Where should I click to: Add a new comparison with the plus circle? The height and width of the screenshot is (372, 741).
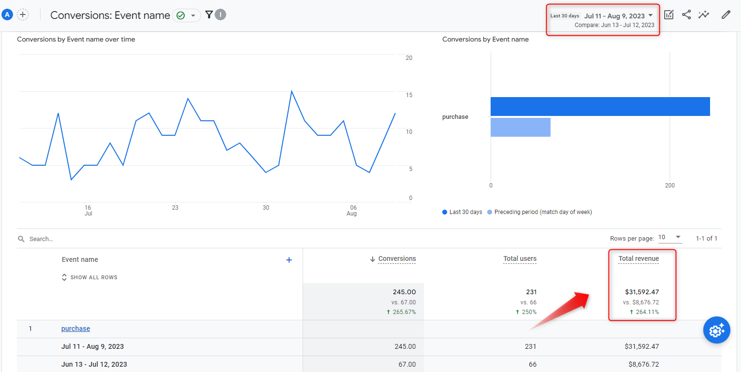(x=23, y=15)
